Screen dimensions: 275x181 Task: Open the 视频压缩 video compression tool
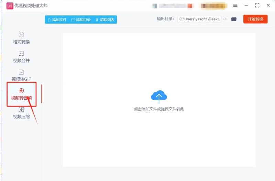(21, 113)
